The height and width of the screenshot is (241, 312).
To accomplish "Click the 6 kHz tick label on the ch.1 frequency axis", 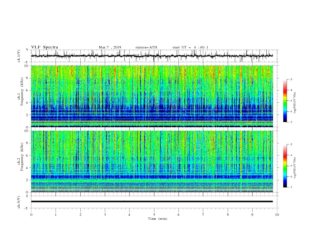I will pyautogui.click(x=28, y=90).
